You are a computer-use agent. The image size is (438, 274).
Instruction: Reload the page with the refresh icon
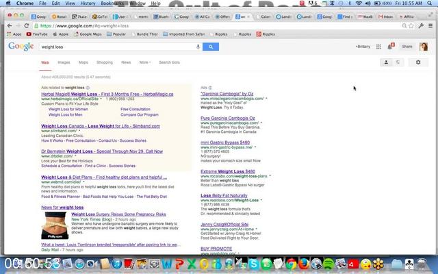point(27,26)
